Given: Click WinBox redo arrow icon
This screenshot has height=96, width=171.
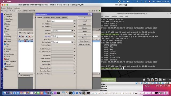Looking at the screenshot, I should (5, 11).
